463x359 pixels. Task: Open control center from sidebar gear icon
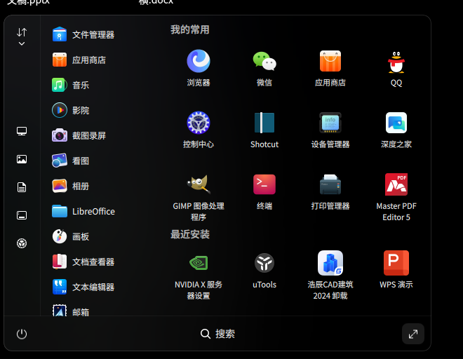[22, 243]
